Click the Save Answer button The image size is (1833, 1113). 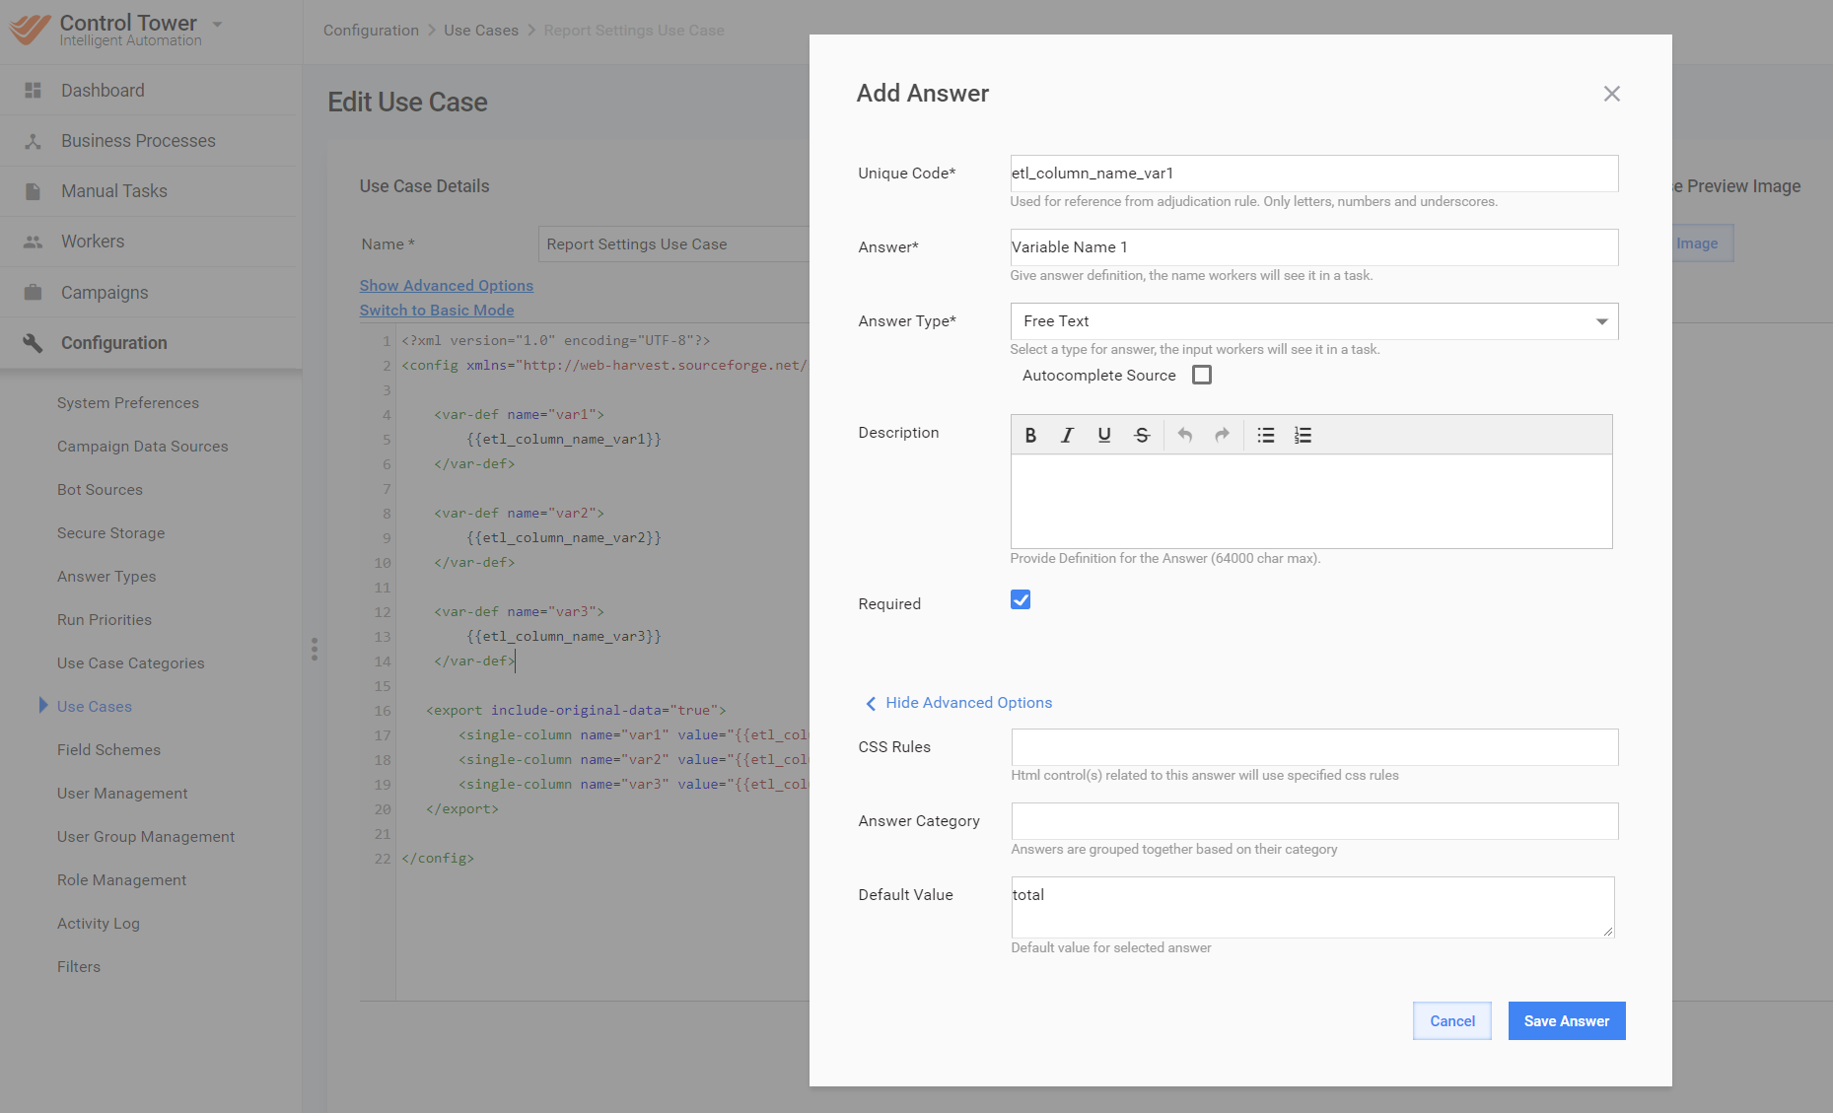pos(1567,1021)
